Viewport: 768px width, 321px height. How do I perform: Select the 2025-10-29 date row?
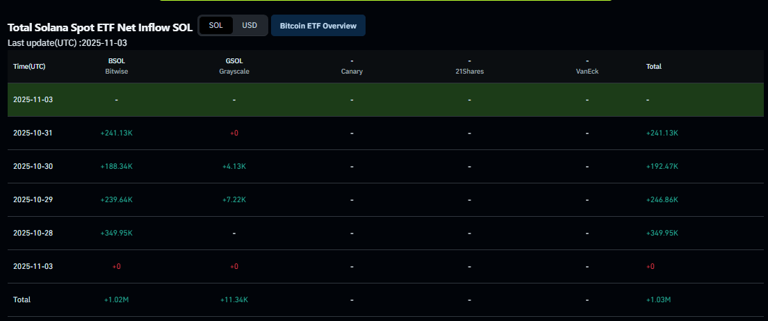(33, 200)
